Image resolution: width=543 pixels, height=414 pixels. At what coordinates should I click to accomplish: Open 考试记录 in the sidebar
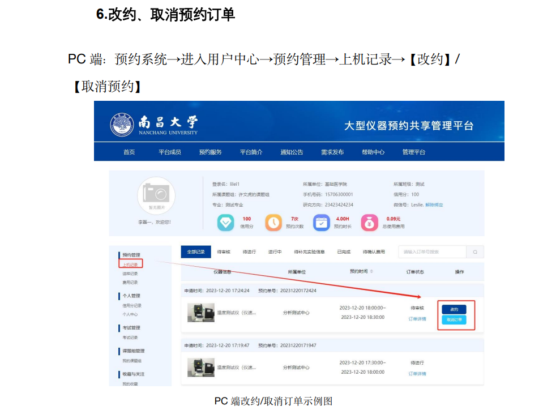(130, 338)
